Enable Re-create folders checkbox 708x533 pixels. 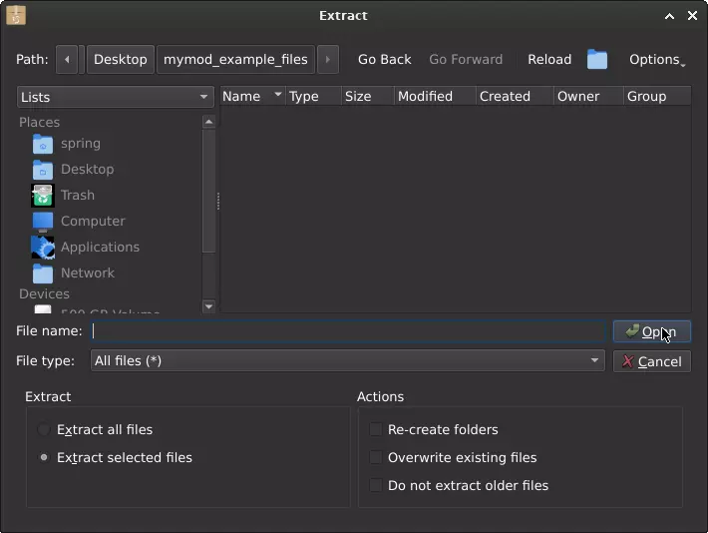tap(376, 430)
